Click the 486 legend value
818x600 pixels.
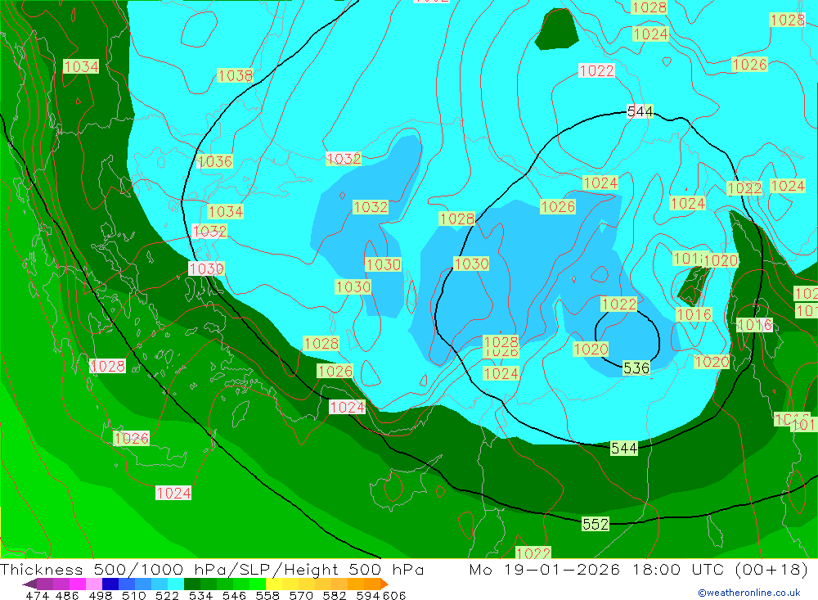66,596
